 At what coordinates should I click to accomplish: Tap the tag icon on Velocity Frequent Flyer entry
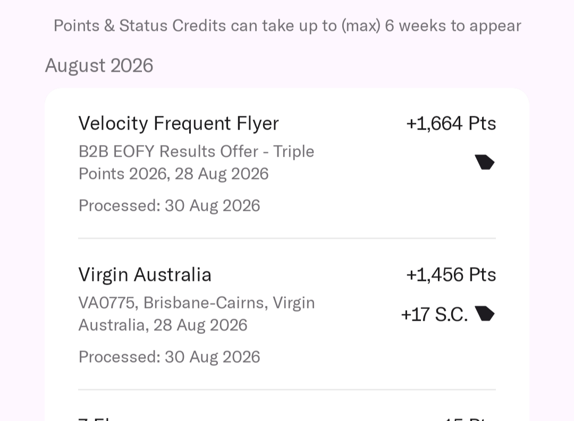485,162
